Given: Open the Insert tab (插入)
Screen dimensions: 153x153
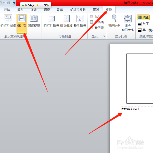Looking at the screenshot, I should 20,10.
